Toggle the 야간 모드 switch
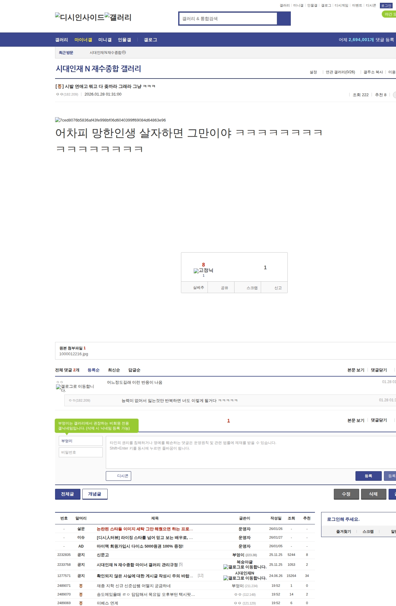Screen dimensions: 396x606 [x=389, y=14]
